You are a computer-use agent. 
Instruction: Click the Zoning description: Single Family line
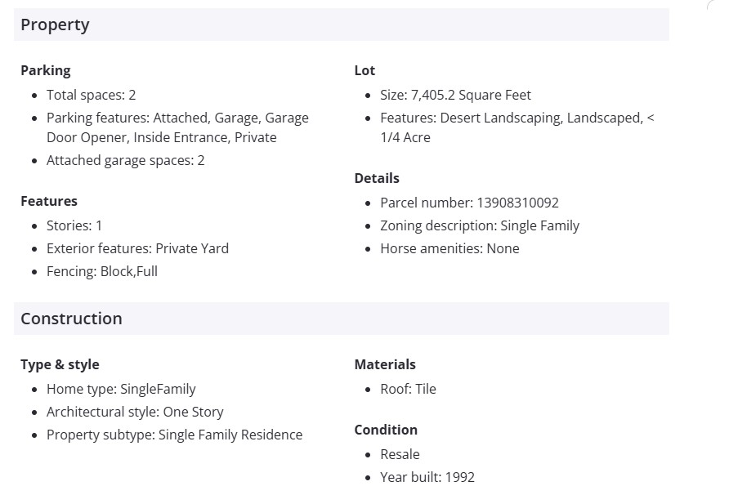480,225
